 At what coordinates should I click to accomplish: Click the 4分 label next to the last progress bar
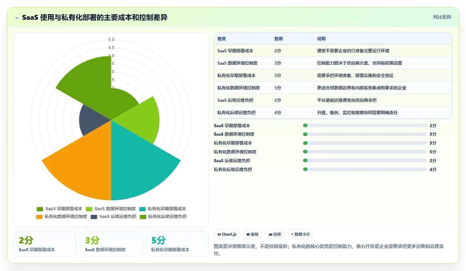433,170
